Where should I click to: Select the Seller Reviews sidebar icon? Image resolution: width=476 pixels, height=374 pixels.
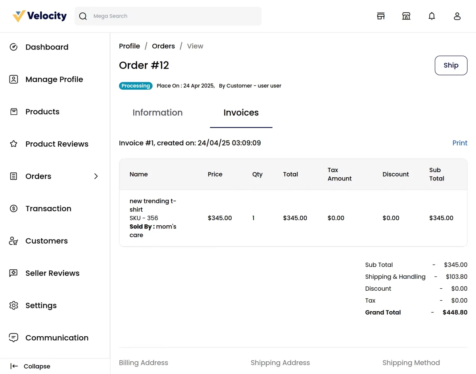coord(13,273)
